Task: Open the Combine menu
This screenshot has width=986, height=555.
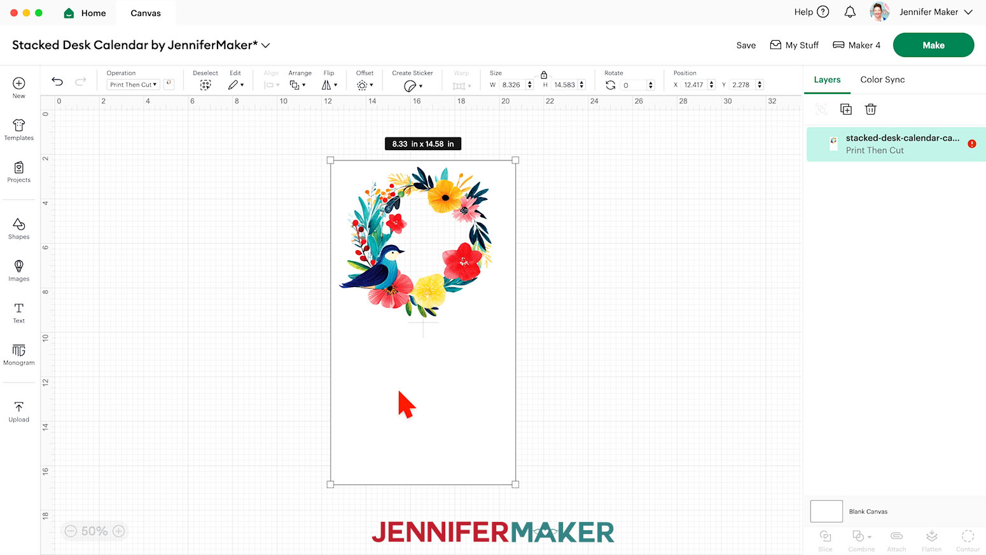Action: 861,540
